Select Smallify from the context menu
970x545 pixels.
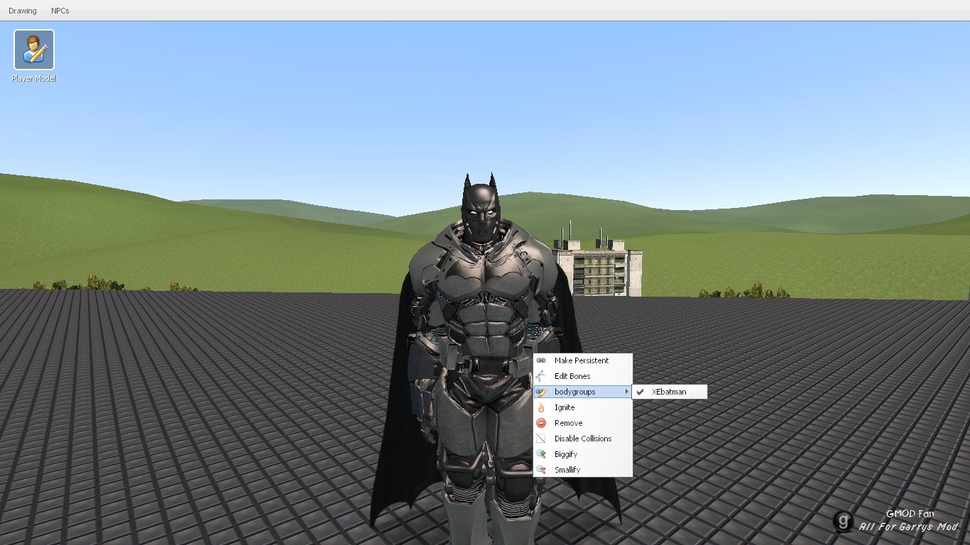[582, 470]
